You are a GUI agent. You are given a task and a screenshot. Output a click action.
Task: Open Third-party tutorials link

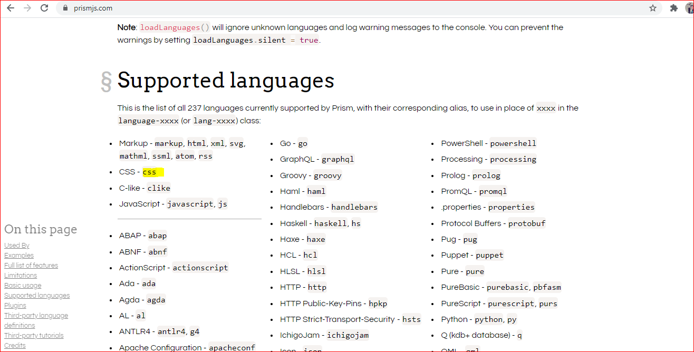pos(34,336)
